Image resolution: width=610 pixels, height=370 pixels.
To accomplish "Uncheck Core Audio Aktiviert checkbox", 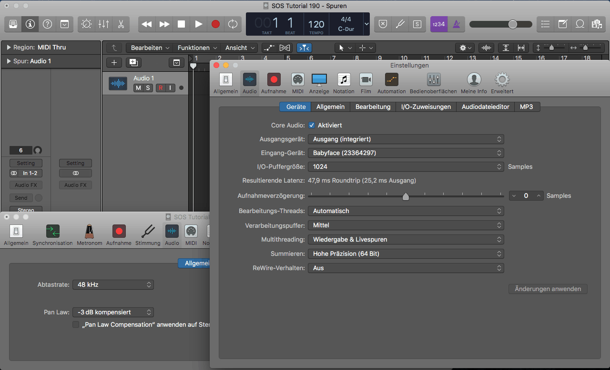I will point(312,126).
